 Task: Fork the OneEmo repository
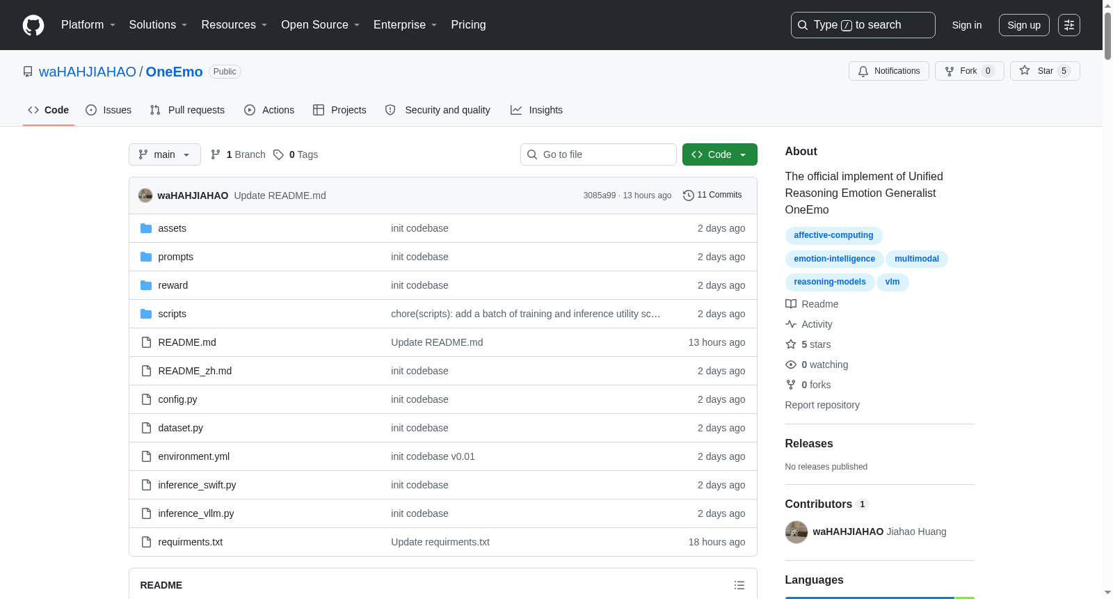click(970, 71)
